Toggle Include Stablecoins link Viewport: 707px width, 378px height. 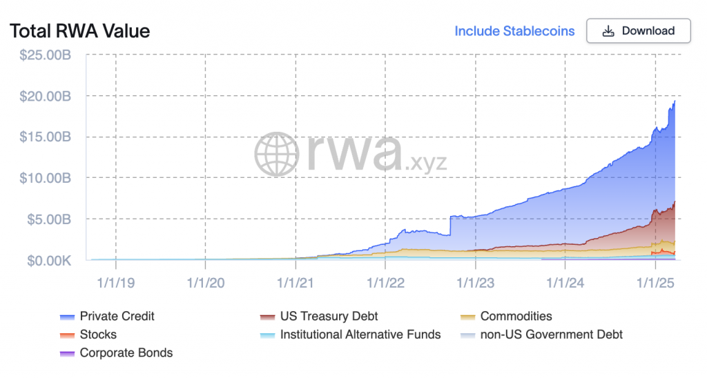point(514,31)
